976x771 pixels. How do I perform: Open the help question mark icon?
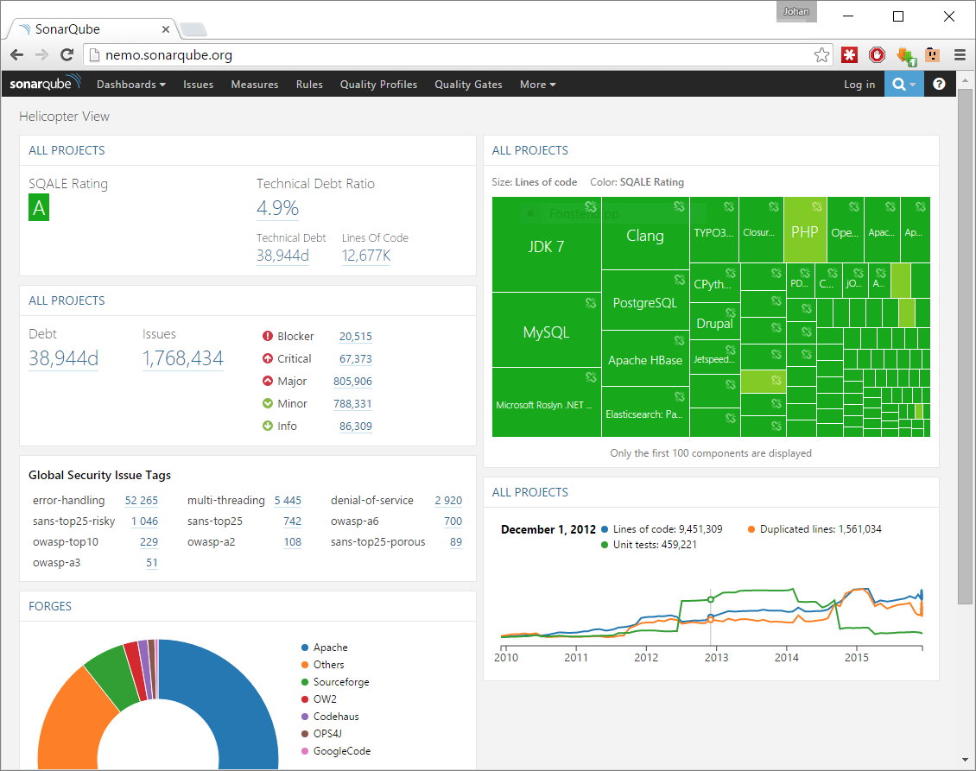(x=939, y=84)
